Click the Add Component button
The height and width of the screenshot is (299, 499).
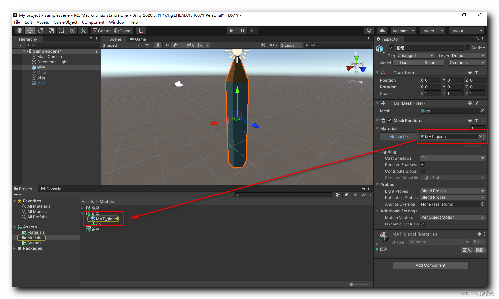click(x=430, y=265)
